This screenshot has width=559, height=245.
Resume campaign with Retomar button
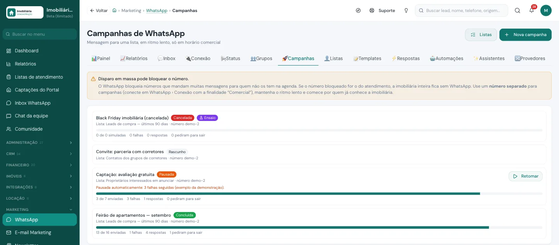coord(526,176)
